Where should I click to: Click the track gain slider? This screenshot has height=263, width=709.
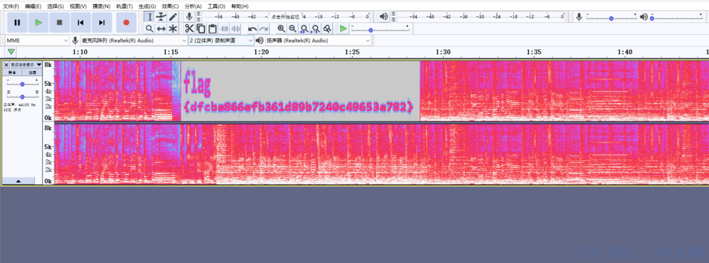coord(22,84)
